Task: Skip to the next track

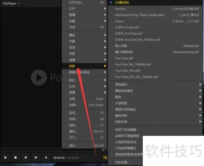Action: pos(36,157)
